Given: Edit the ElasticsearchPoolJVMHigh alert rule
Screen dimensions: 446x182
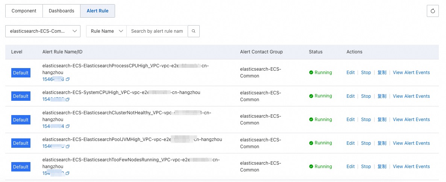Looking at the screenshot, I should pos(350,143).
